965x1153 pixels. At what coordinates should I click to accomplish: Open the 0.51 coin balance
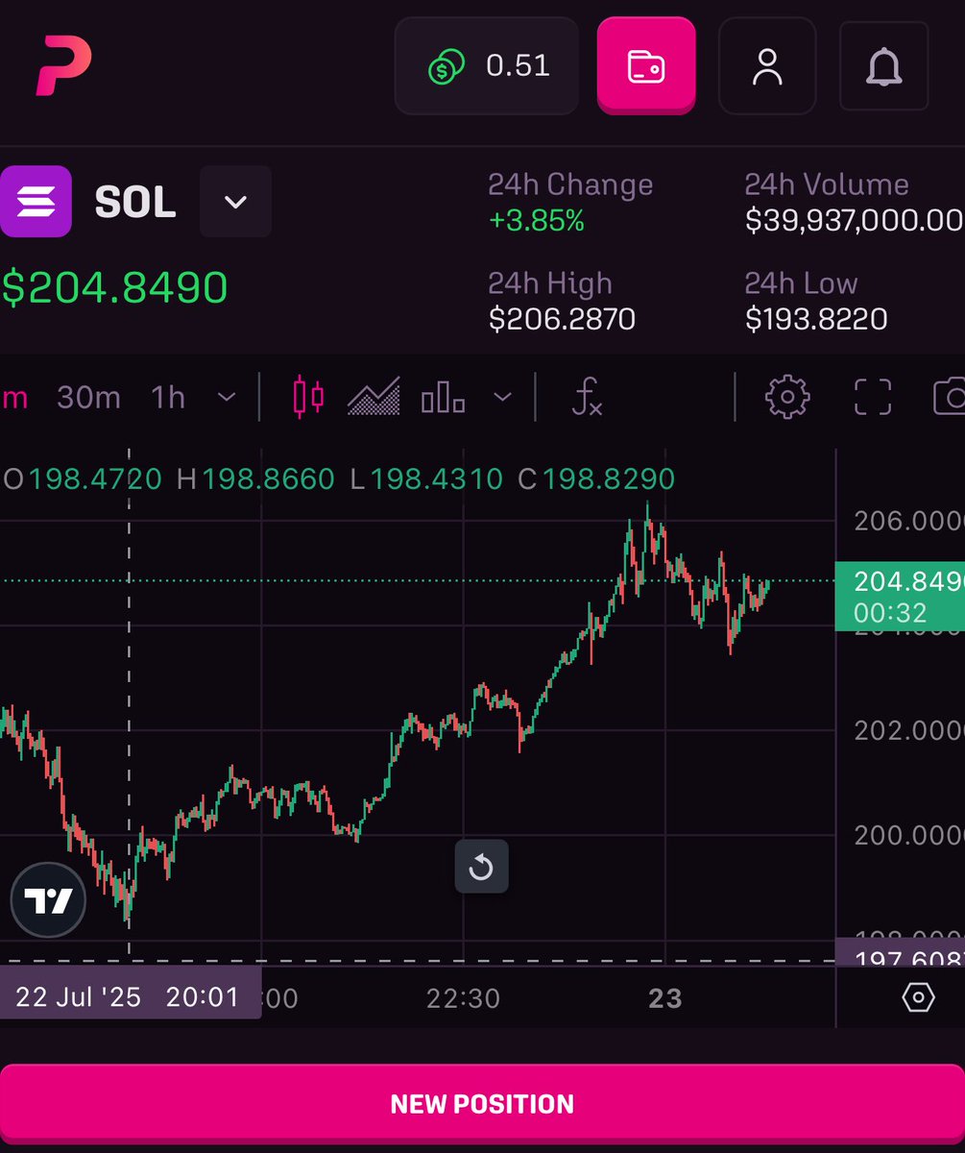tap(487, 66)
